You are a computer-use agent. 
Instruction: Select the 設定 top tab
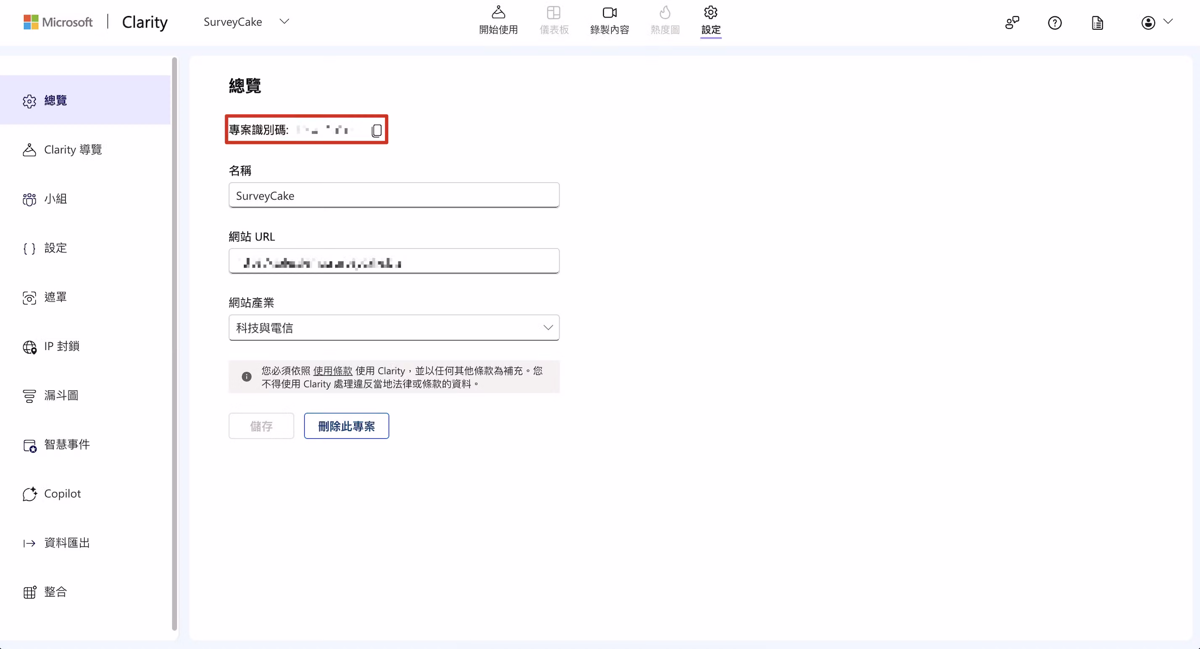click(711, 21)
